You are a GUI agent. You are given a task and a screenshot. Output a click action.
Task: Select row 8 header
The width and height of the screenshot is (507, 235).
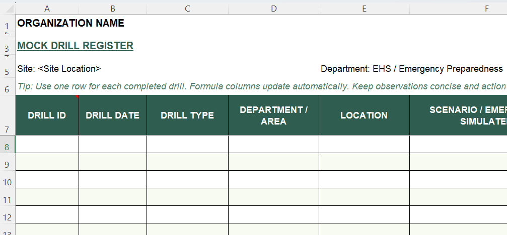pos(7,147)
